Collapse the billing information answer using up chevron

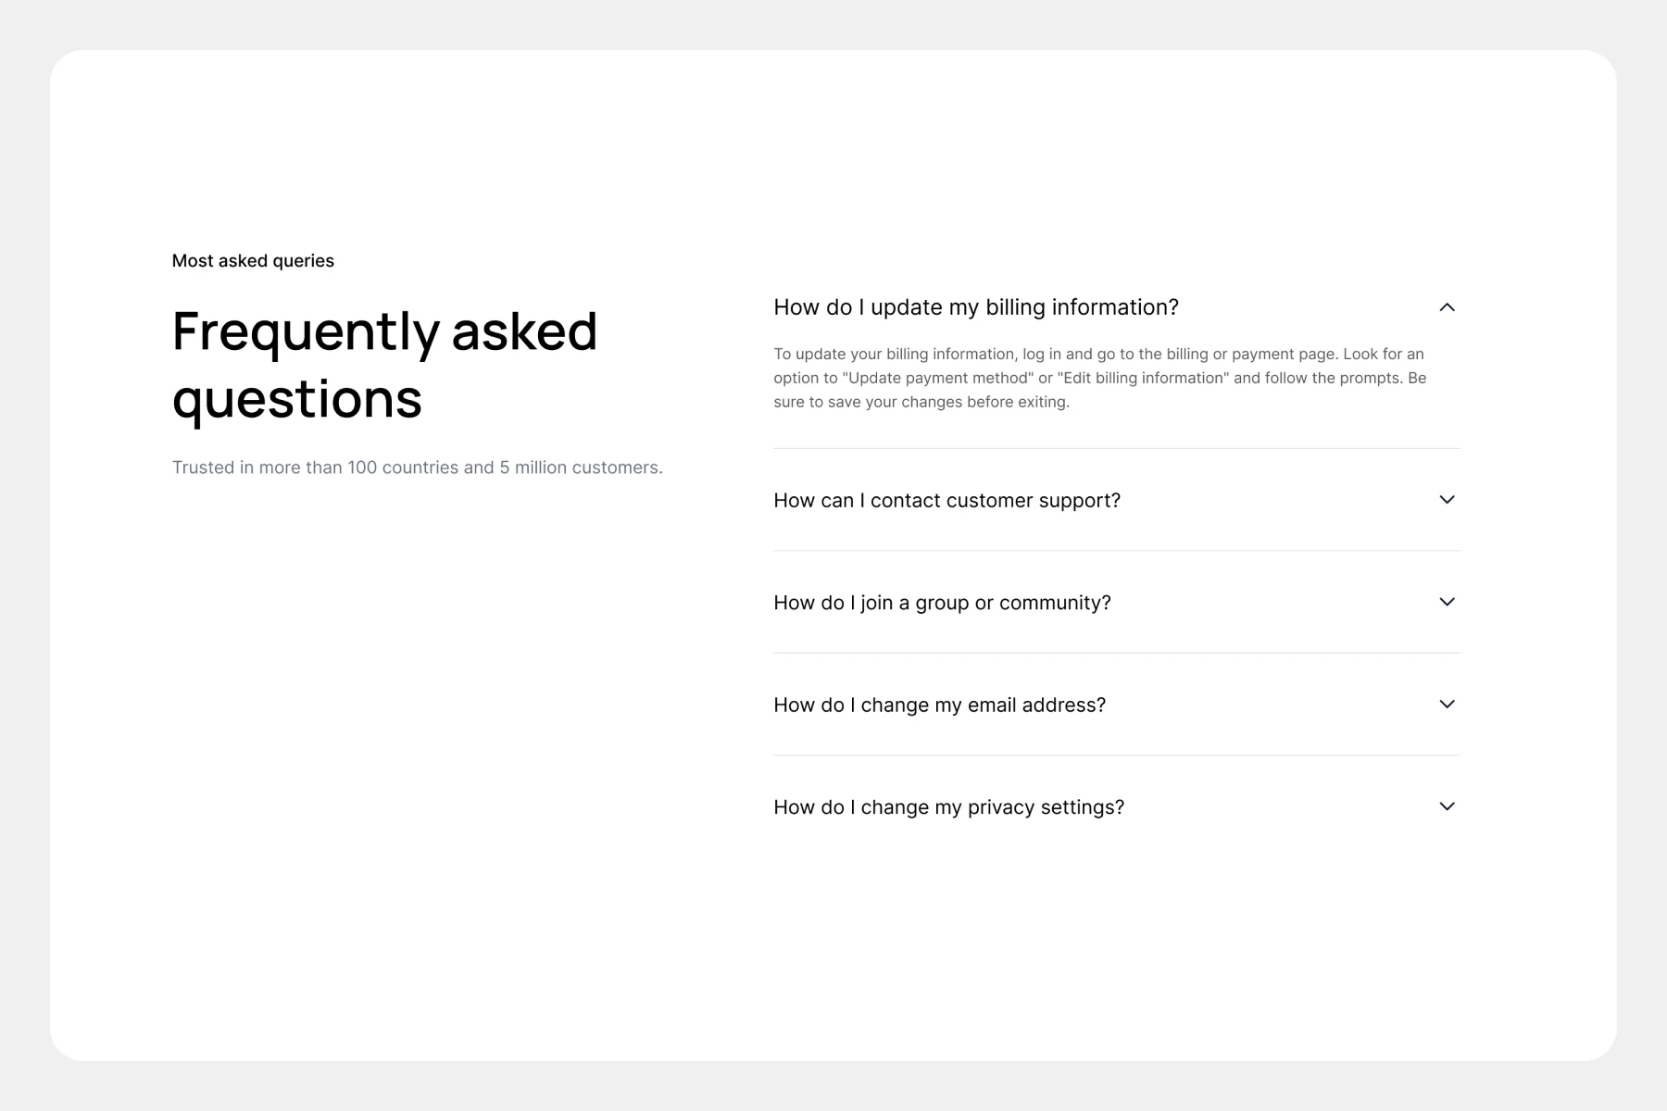coord(1447,307)
